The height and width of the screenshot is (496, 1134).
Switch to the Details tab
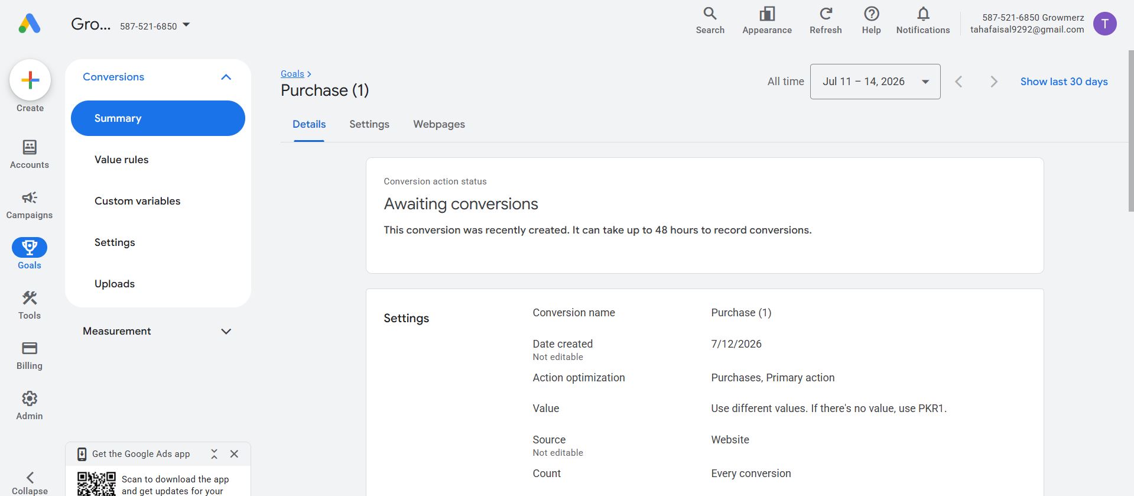click(x=309, y=124)
